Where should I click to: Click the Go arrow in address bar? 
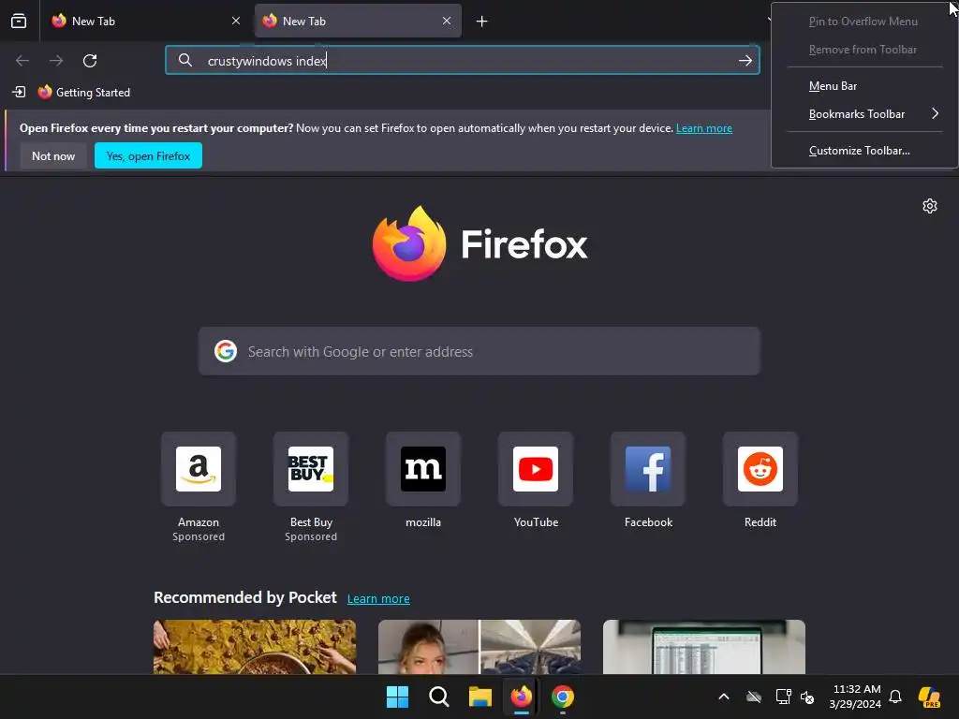coord(745,60)
